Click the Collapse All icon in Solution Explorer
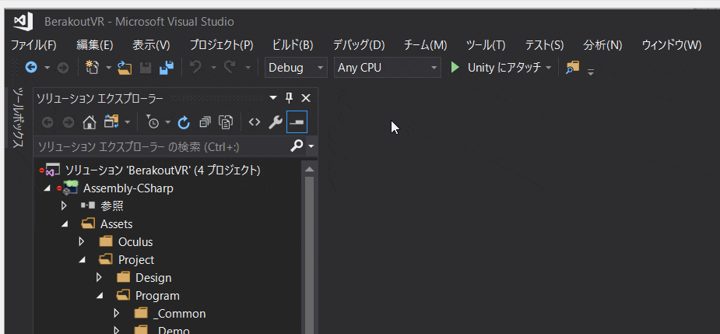Screen dimensions: 720x334 pos(205,122)
